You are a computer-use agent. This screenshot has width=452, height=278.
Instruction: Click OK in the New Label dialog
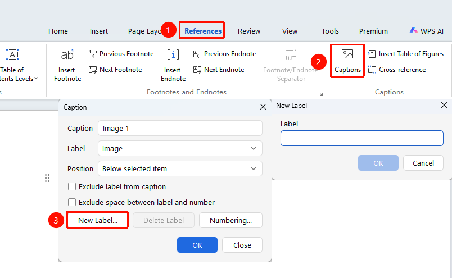pos(378,163)
